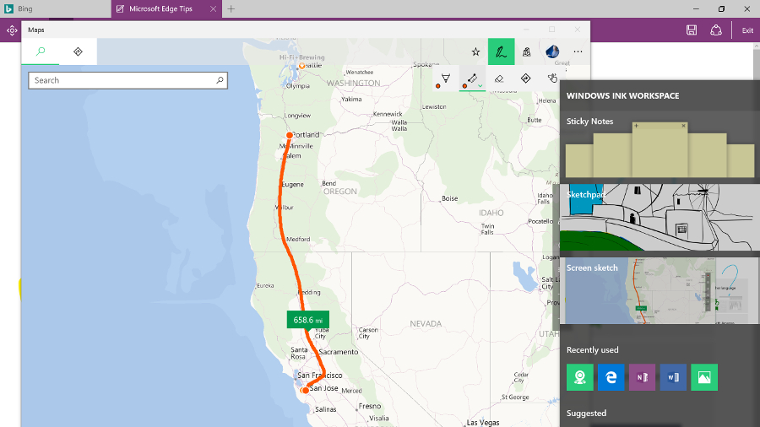The width and height of the screenshot is (760, 427).
Task: Click the San Jose route end point
Action: coord(305,390)
